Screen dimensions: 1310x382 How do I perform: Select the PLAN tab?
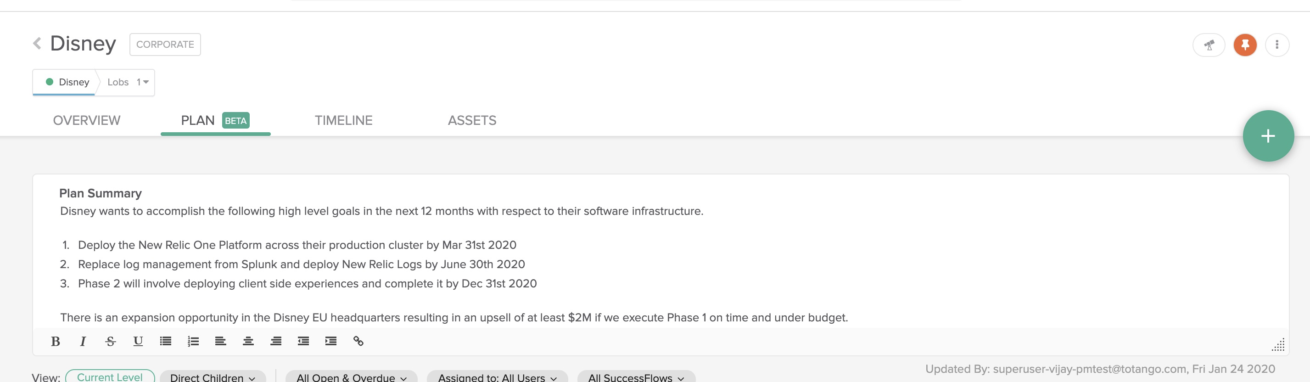tap(215, 121)
